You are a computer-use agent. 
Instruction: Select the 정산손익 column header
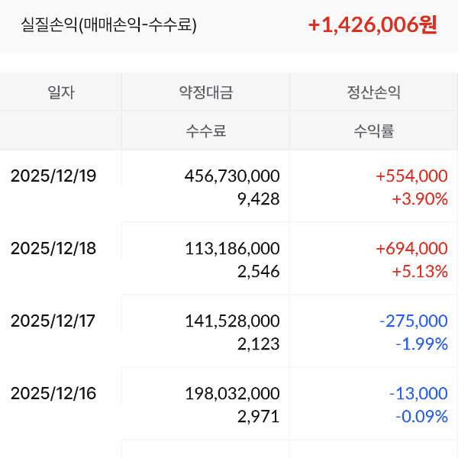tap(373, 93)
